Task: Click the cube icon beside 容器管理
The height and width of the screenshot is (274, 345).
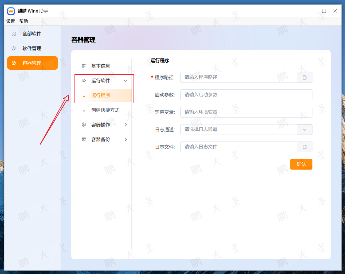Action: pos(14,63)
